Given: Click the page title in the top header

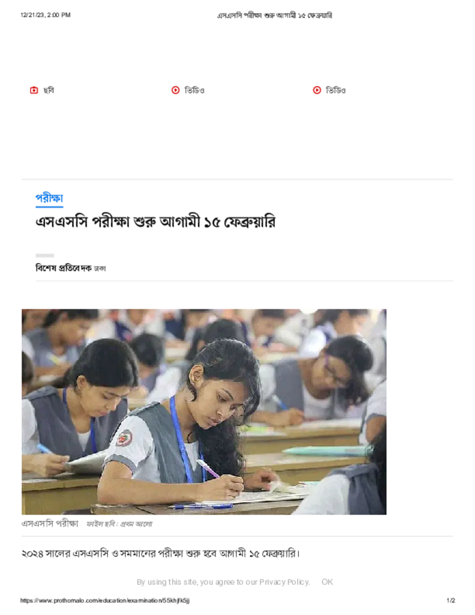Looking at the screenshot, I should click(x=274, y=15).
